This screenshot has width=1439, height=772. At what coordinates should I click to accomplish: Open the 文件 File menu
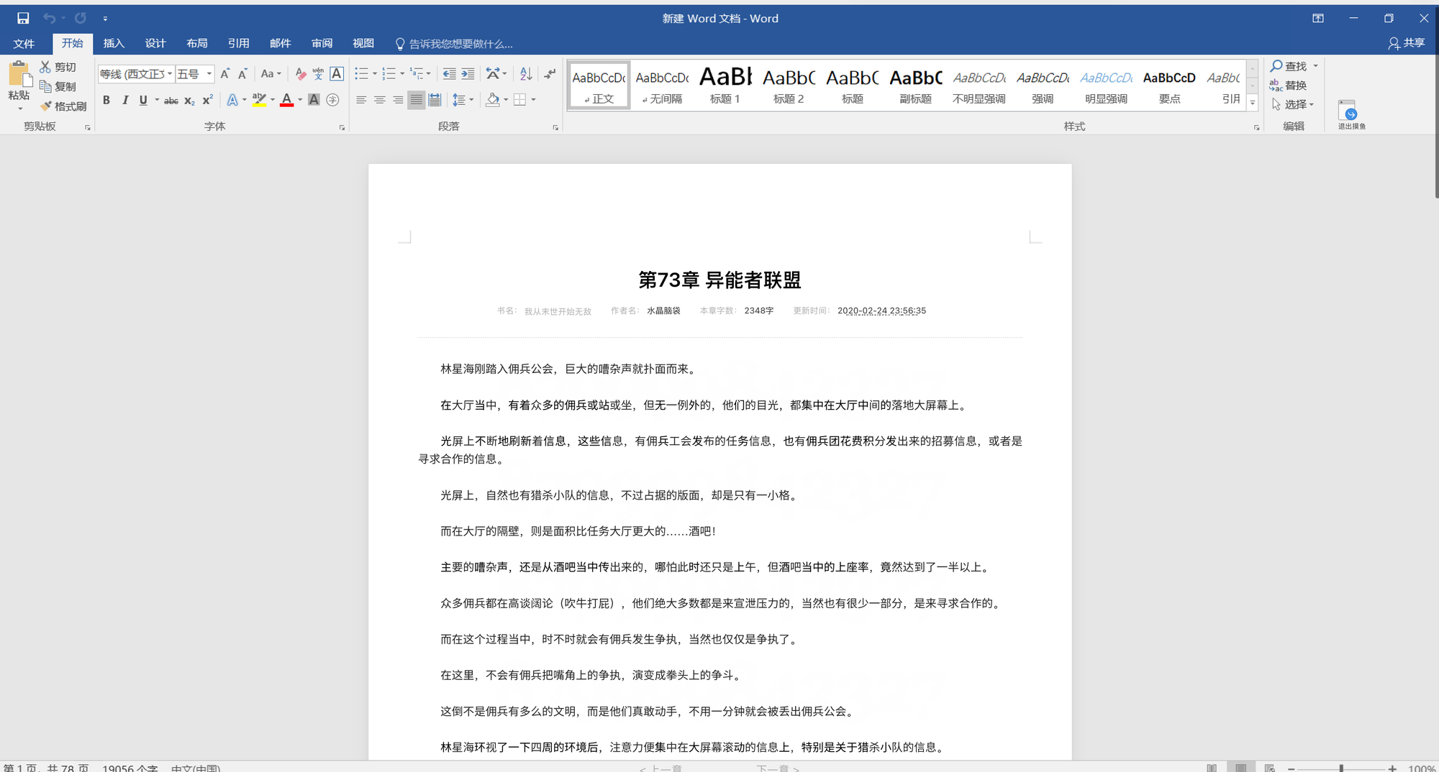pyautogui.click(x=24, y=43)
